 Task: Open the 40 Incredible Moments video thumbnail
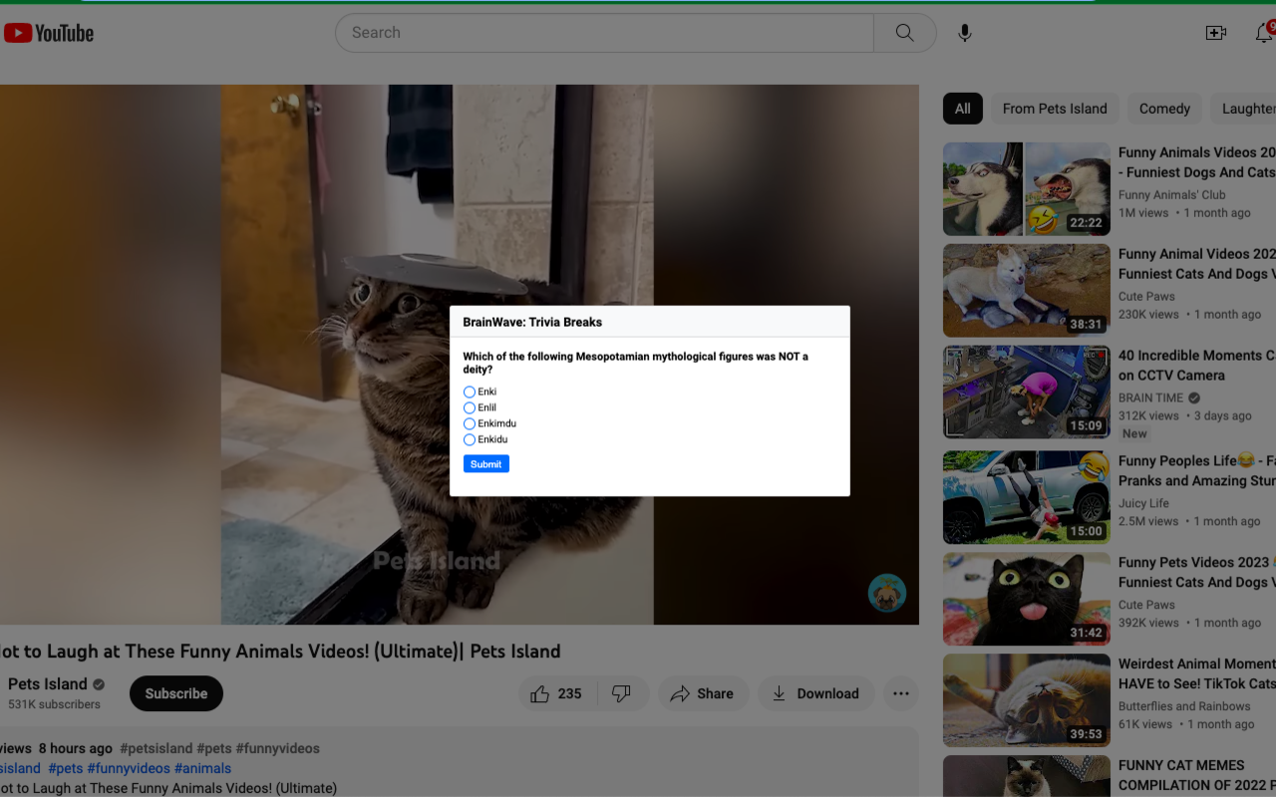pos(1026,393)
